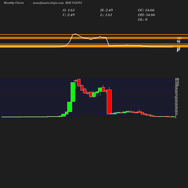Click the '108' axis label on indicator
This screenshot has height=188, width=188.
179,38
